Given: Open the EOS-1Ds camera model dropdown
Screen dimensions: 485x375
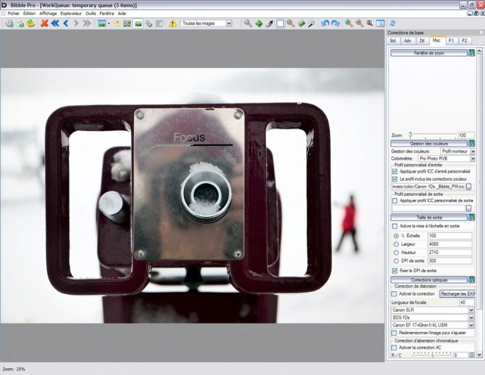Looking at the screenshot, I should tap(471, 318).
